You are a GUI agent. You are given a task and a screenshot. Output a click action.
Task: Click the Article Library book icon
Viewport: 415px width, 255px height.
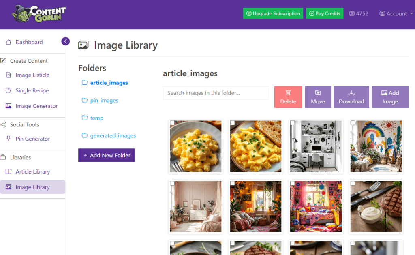click(x=9, y=171)
